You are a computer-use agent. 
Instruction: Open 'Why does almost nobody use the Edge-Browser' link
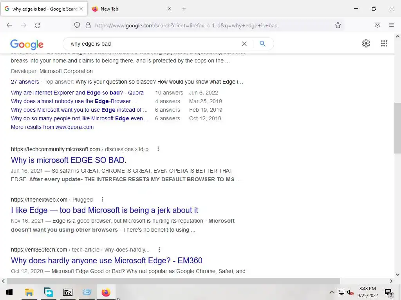pos(74,101)
